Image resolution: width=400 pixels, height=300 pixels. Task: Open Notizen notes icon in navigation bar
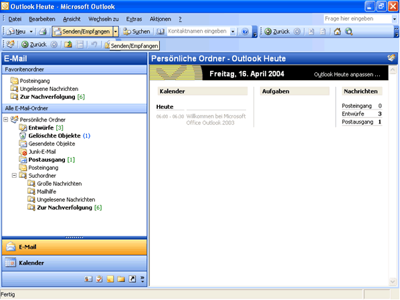(110, 279)
